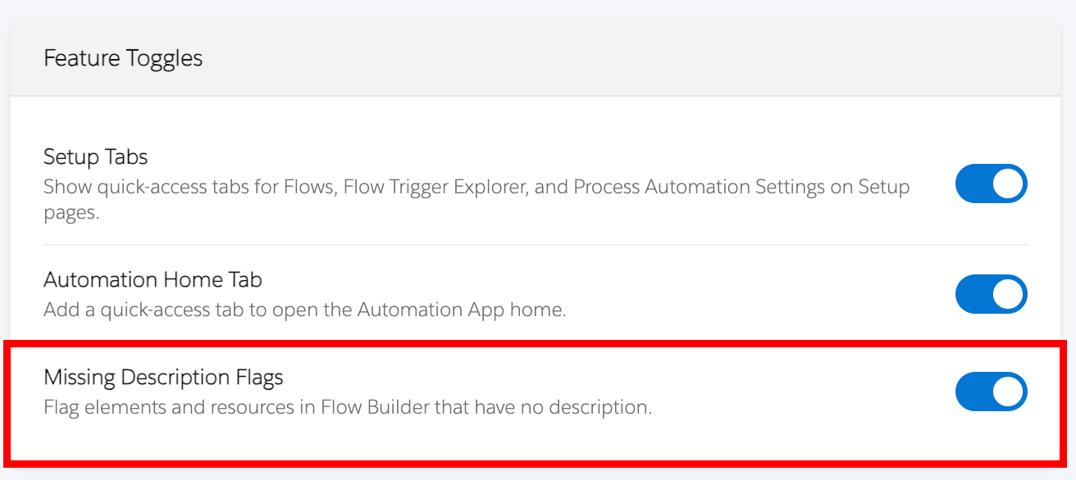Switch off the highlighted description flags feature

[991, 392]
